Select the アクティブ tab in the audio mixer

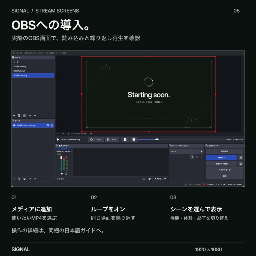click(64, 149)
